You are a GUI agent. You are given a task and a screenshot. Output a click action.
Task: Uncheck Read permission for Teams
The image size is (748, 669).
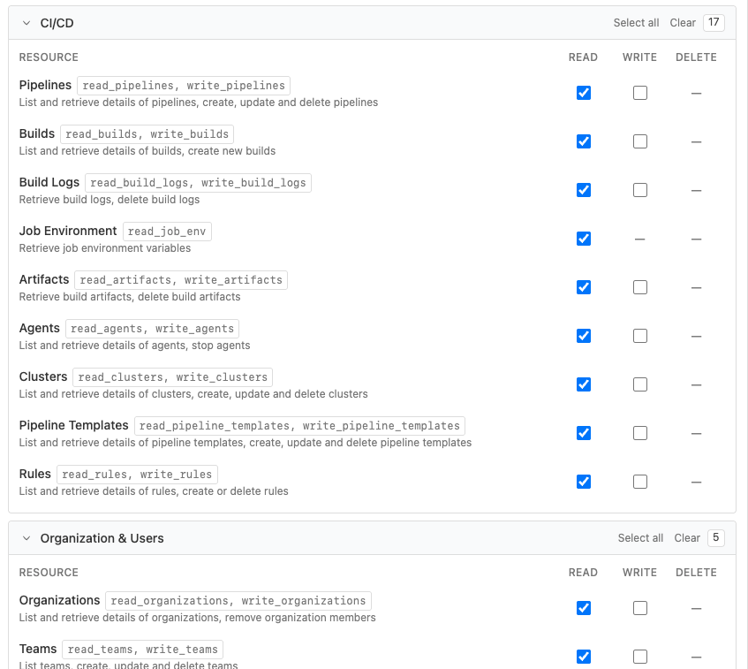pos(584,657)
